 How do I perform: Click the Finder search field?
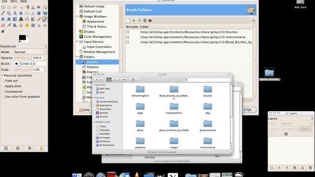click(207, 80)
